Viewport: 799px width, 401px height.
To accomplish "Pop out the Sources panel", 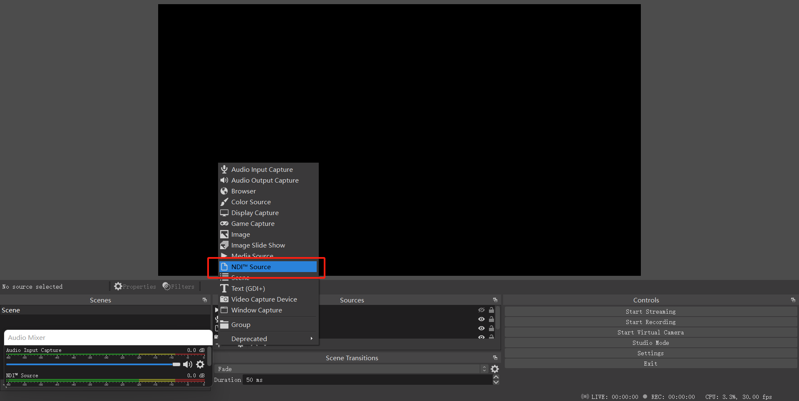I will point(495,300).
